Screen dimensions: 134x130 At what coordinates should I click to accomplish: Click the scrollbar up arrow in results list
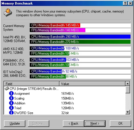[127, 84]
